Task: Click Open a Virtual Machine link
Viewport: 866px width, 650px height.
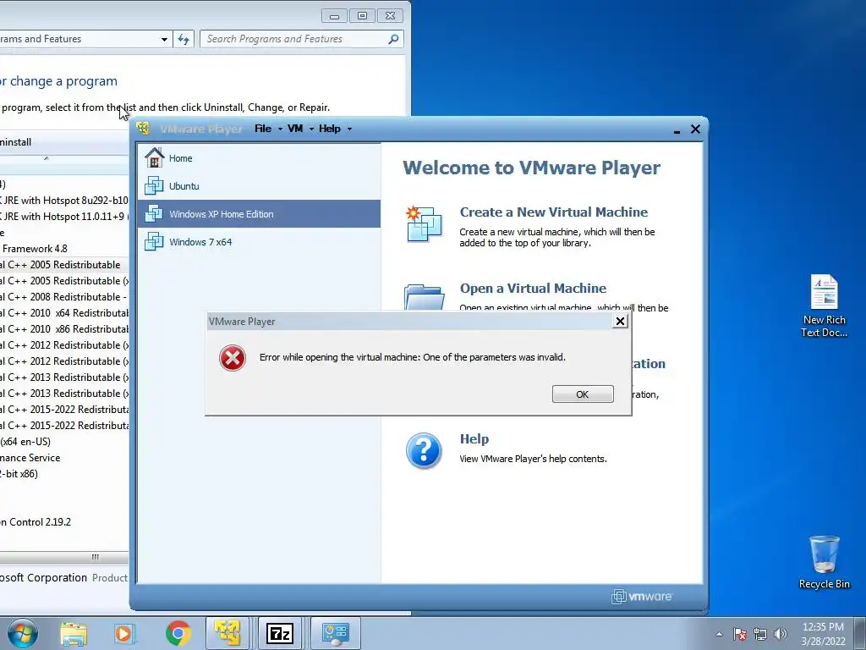Action: point(533,289)
